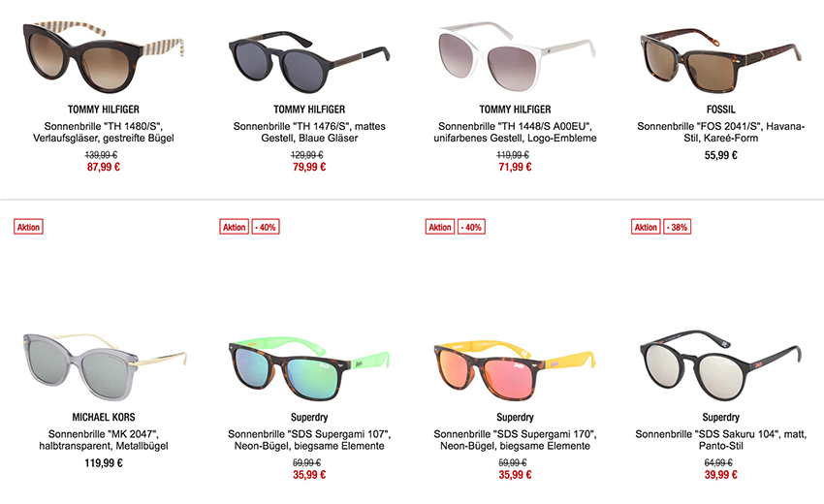Open the Tommy Hilfiger TH 1476/S matte sunglasses image

(x=309, y=61)
